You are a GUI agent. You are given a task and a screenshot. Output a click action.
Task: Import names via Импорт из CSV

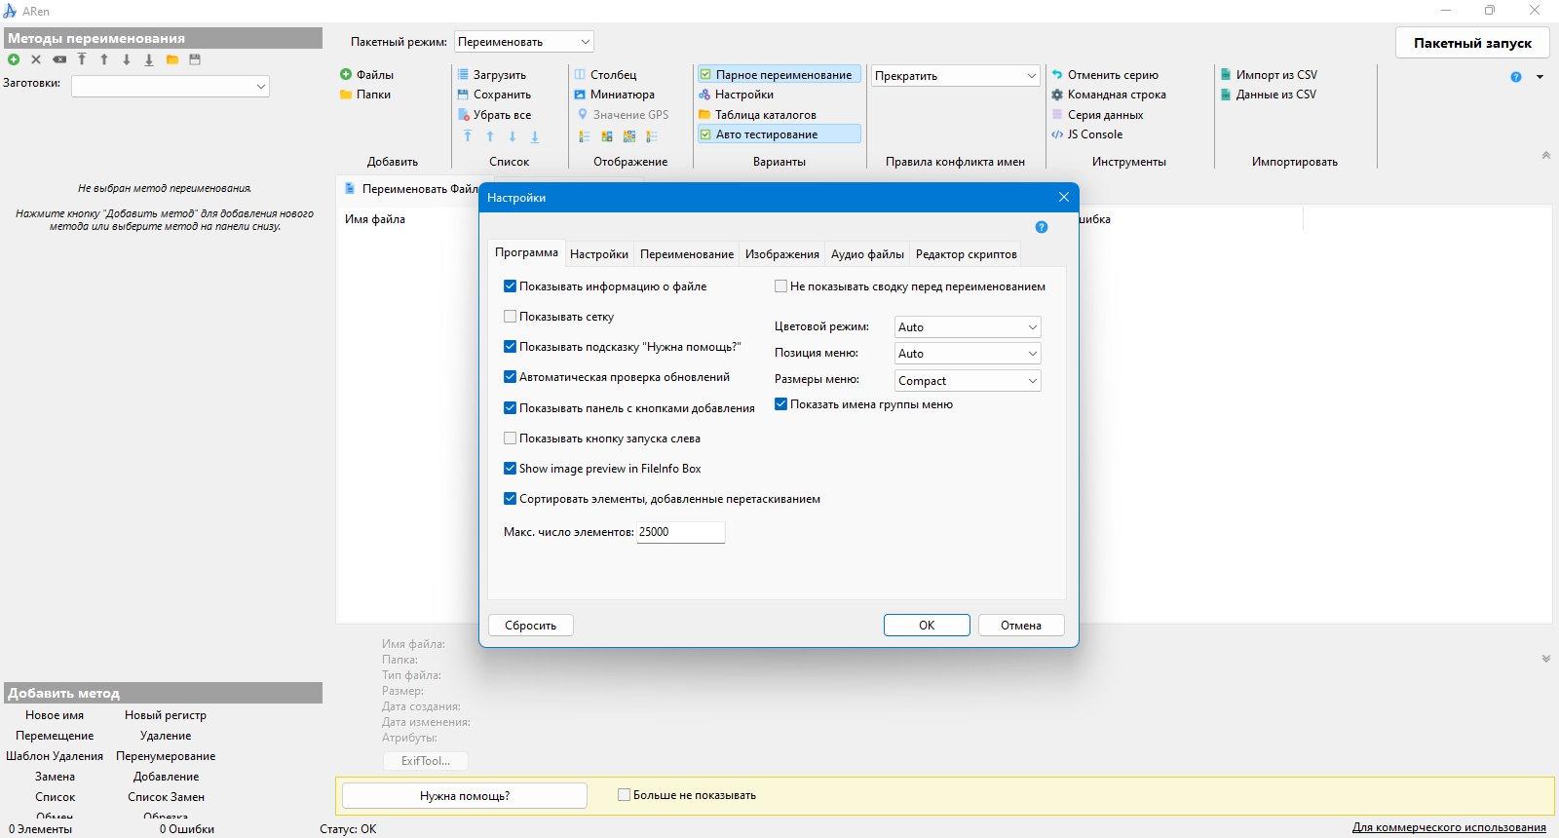coord(1269,74)
